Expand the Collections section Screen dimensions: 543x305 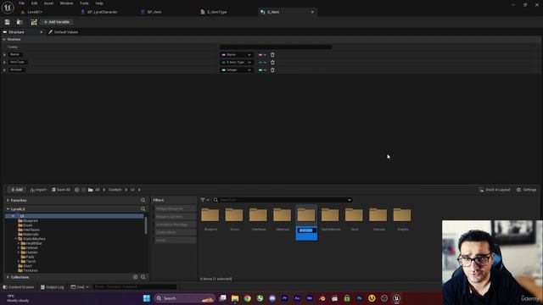point(8,277)
